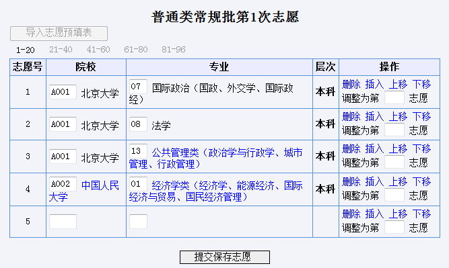Screen dimensions: 449x268
Task: Edit major code 08 in row 2
Action: [138, 124]
